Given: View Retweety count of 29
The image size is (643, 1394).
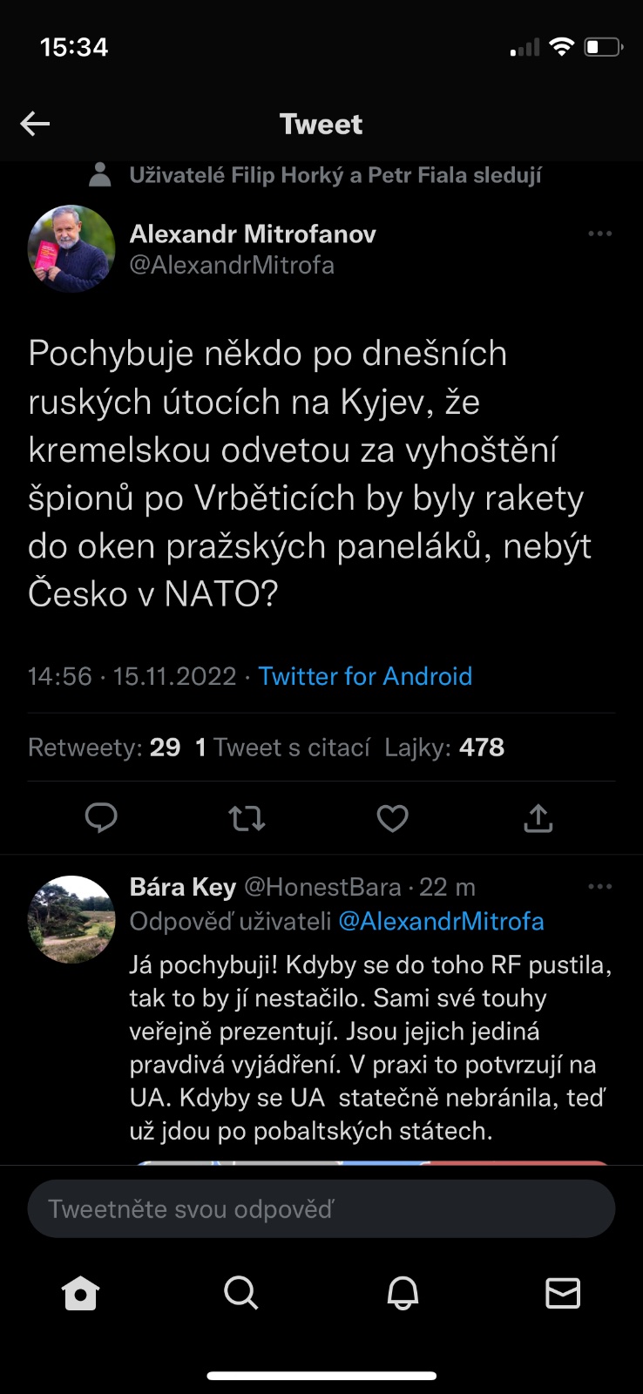Looking at the screenshot, I should (x=105, y=748).
